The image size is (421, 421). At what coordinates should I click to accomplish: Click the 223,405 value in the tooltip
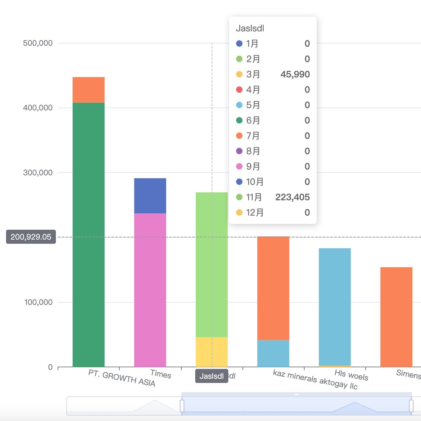point(293,197)
